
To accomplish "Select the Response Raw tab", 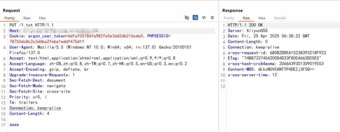I will [246, 18].
